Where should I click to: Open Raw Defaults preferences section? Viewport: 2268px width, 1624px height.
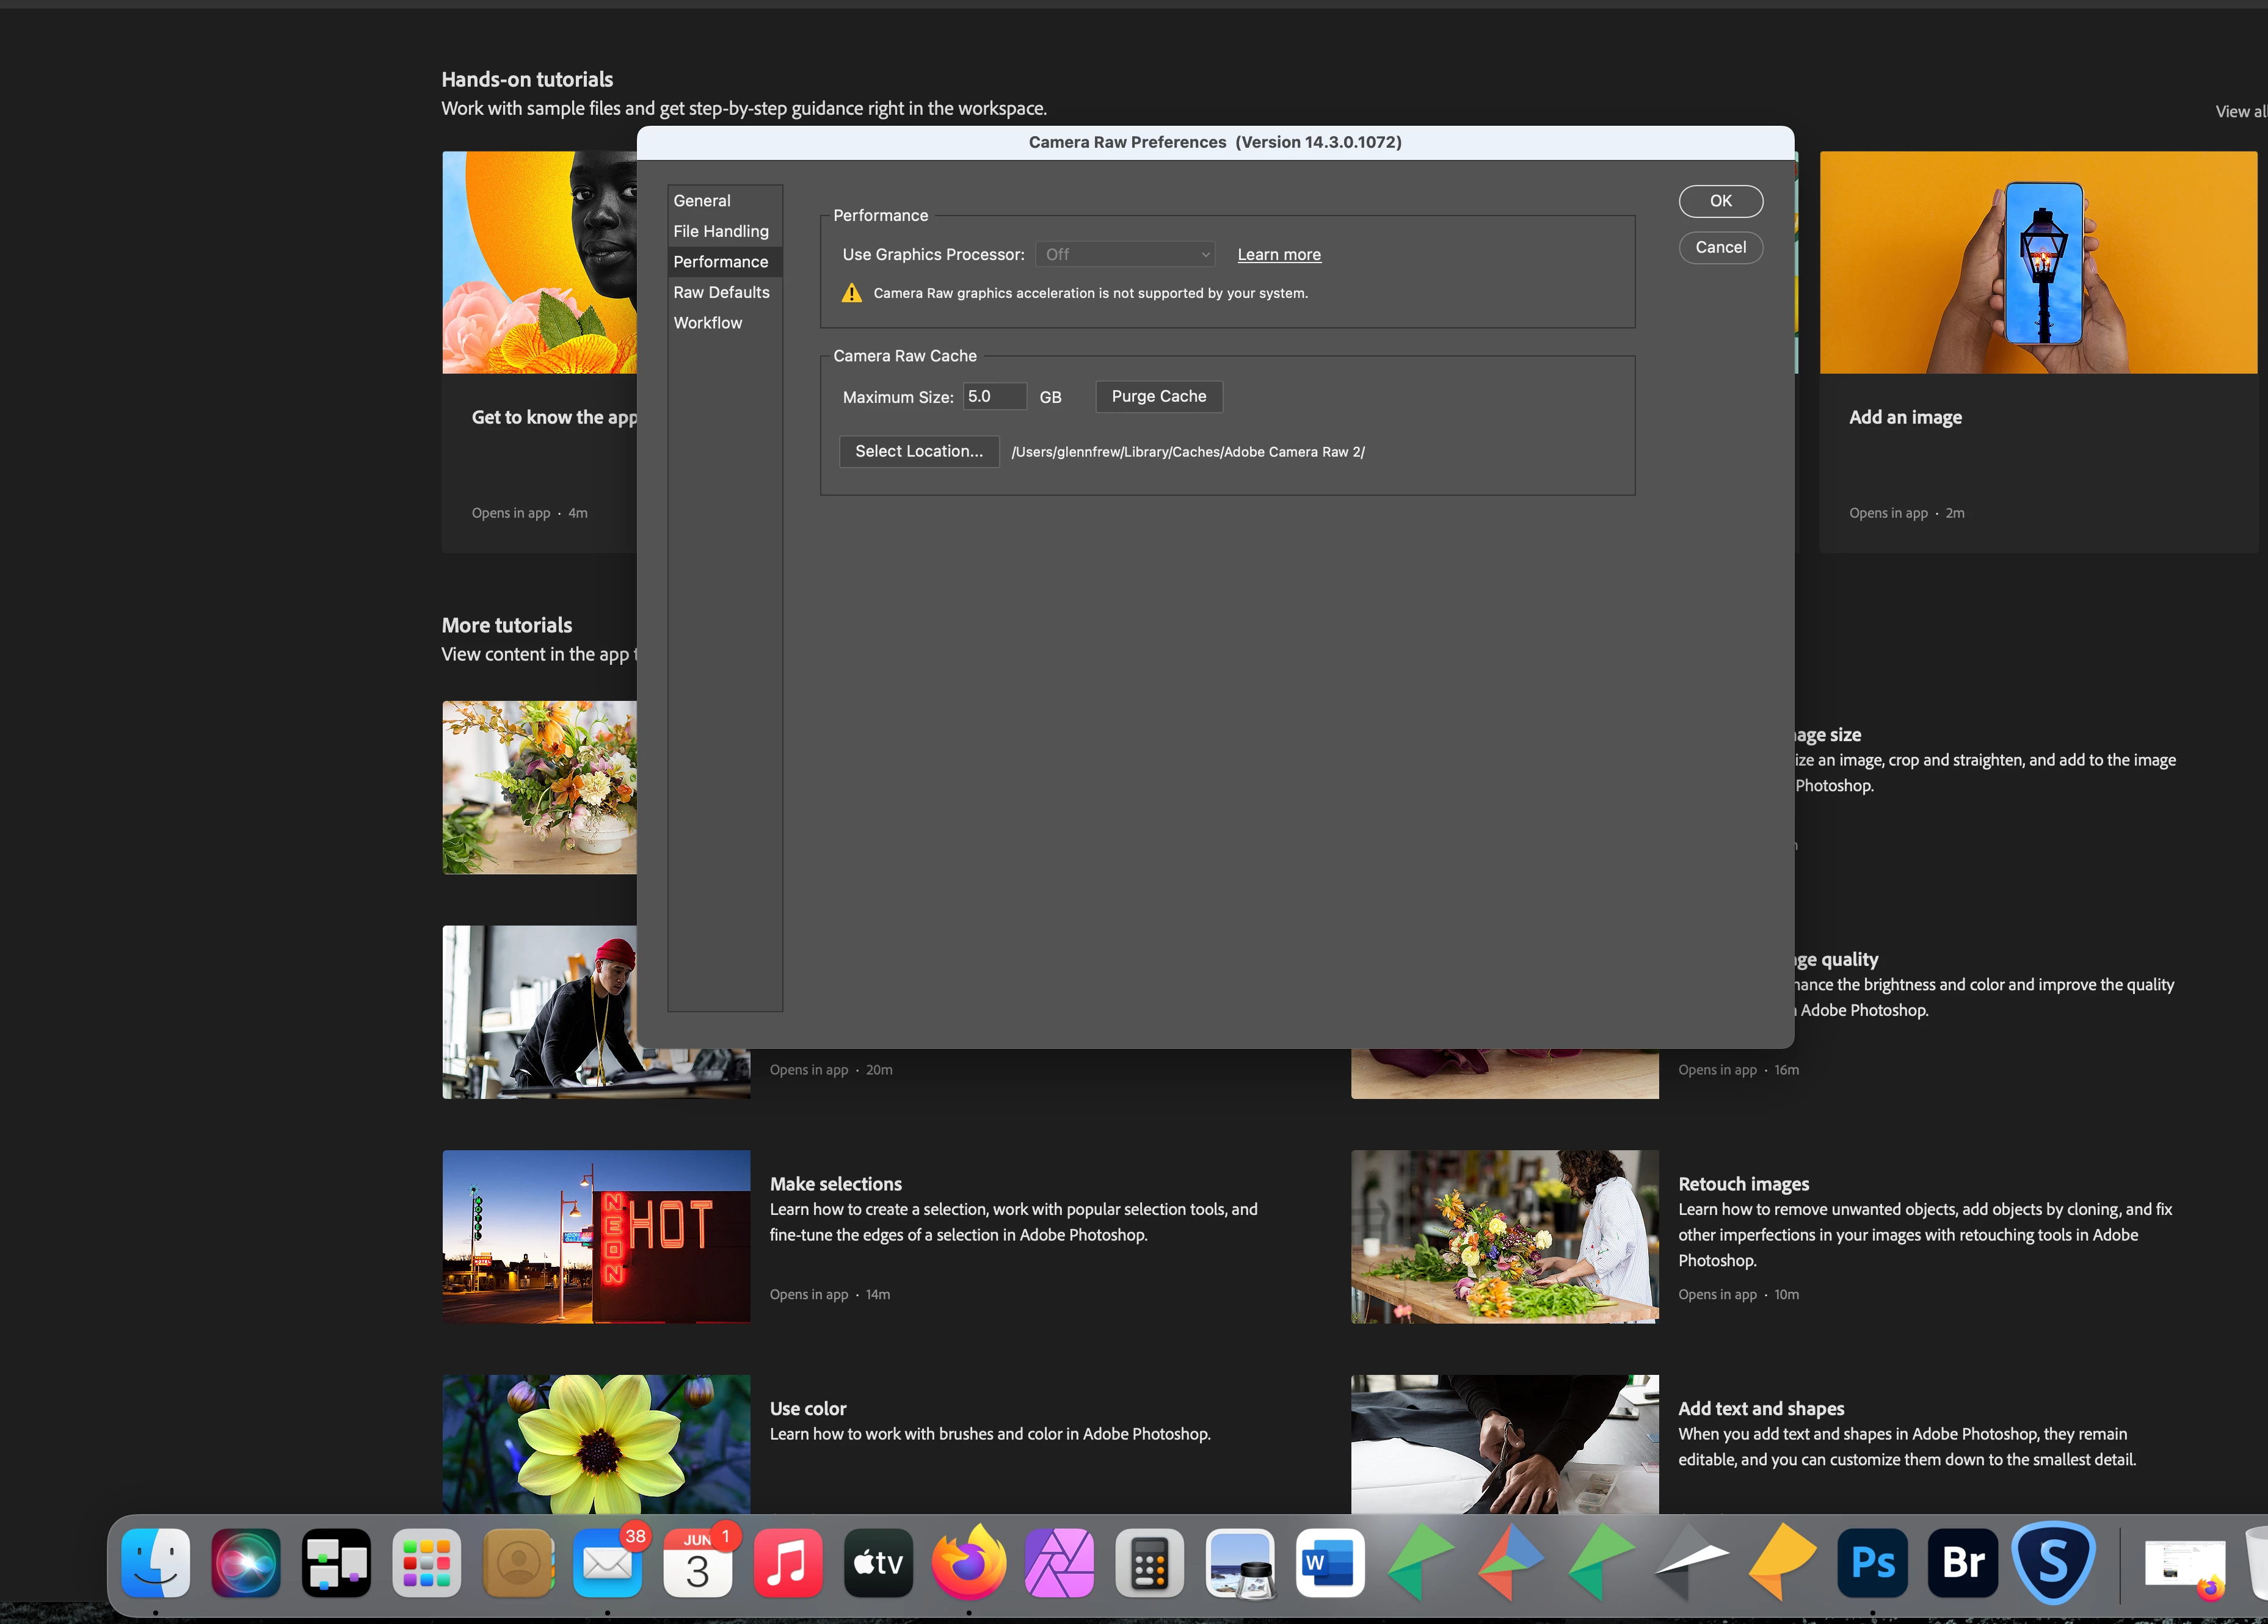721,292
